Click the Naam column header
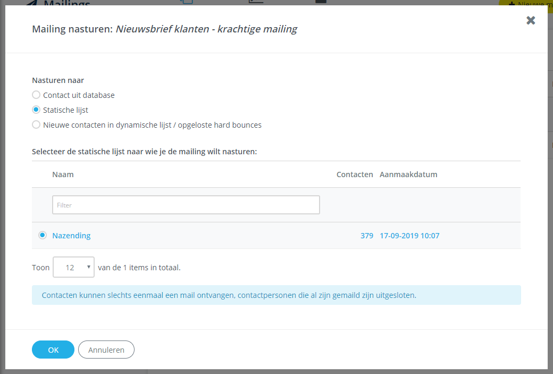The height and width of the screenshot is (374, 553). [63, 174]
